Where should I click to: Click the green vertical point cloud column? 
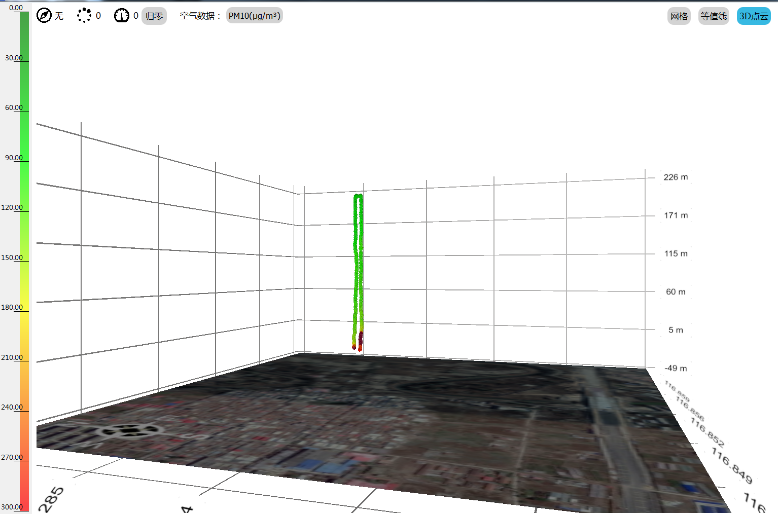358,264
